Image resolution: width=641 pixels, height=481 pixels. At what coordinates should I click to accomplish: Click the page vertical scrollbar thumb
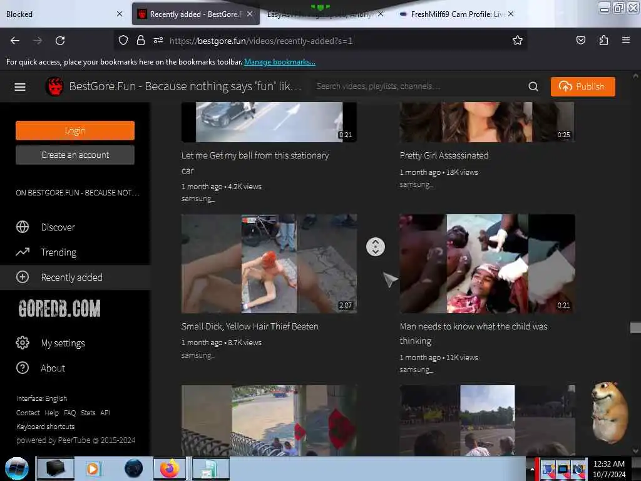point(636,327)
